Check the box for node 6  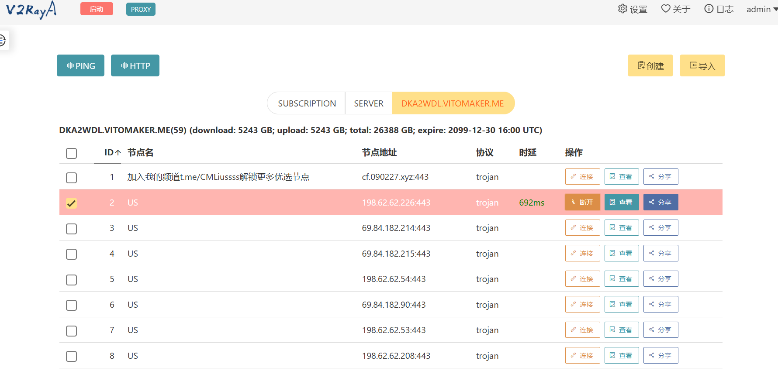71,305
